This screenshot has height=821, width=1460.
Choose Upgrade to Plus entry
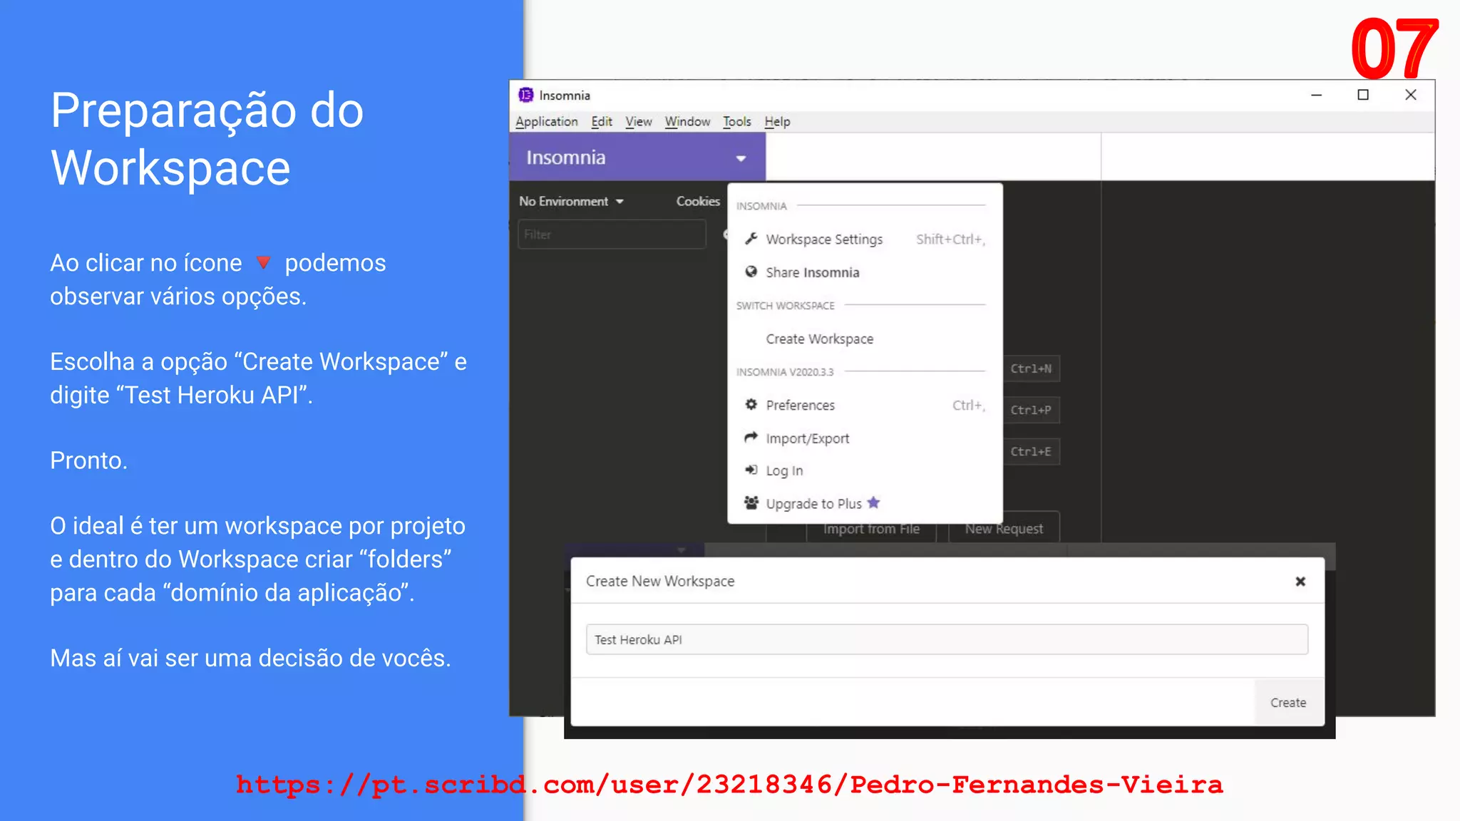[864, 504]
